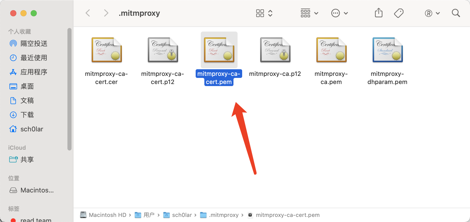Select the mitmproxy-ca-cert.pem certificate icon
Image resolution: width=470 pixels, height=222 pixels.
(x=219, y=50)
